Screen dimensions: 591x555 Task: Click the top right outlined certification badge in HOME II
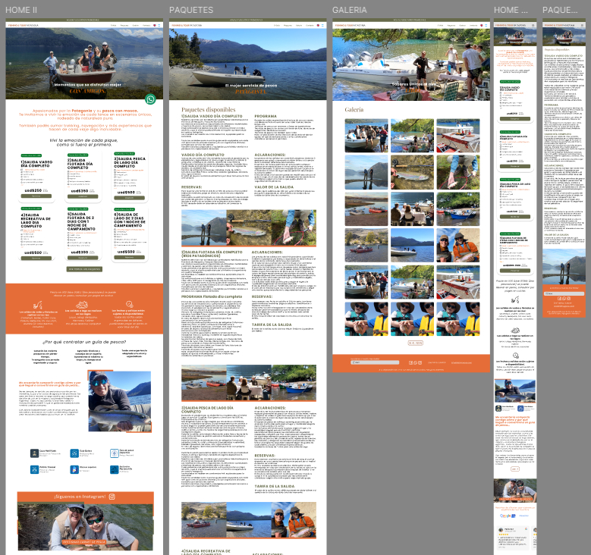(x=115, y=453)
